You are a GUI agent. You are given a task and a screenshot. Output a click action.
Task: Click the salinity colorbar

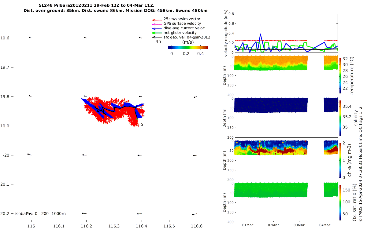pyautogui.click(x=340, y=118)
